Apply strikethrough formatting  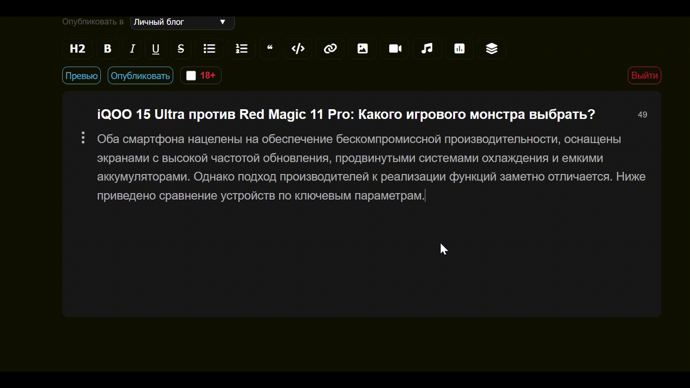pos(181,48)
